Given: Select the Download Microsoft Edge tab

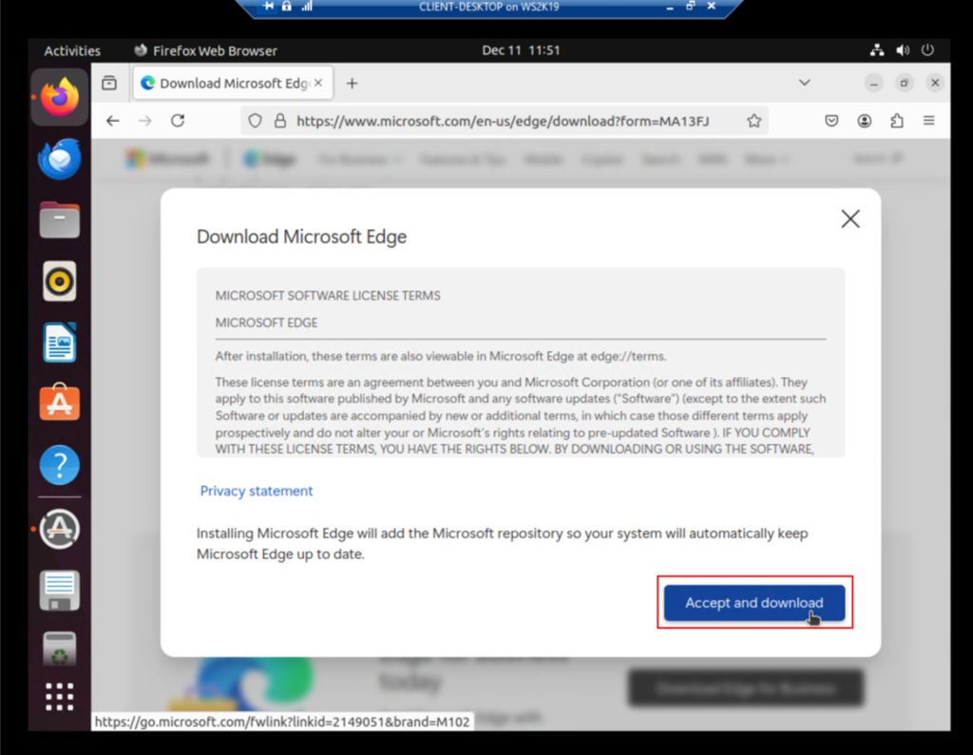Looking at the screenshot, I should (x=233, y=83).
